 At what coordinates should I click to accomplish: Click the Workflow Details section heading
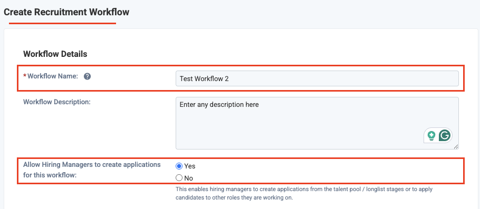(x=55, y=54)
